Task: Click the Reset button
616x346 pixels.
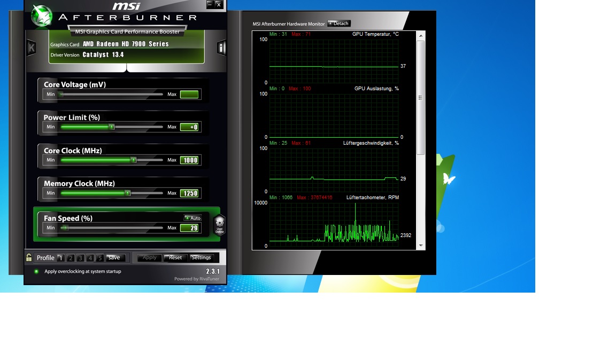Action: tap(175, 258)
